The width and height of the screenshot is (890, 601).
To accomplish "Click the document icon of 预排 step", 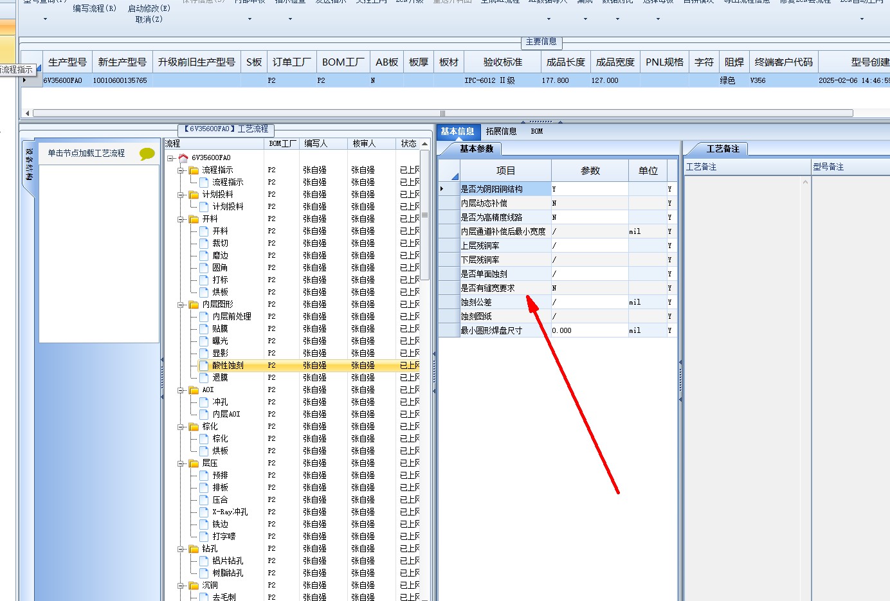I will point(204,476).
